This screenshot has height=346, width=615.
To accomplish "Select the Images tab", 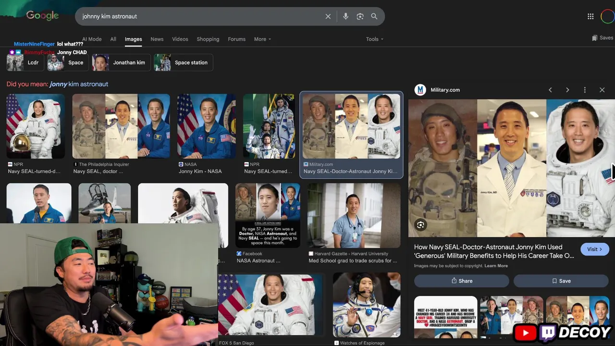I will (x=133, y=39).
